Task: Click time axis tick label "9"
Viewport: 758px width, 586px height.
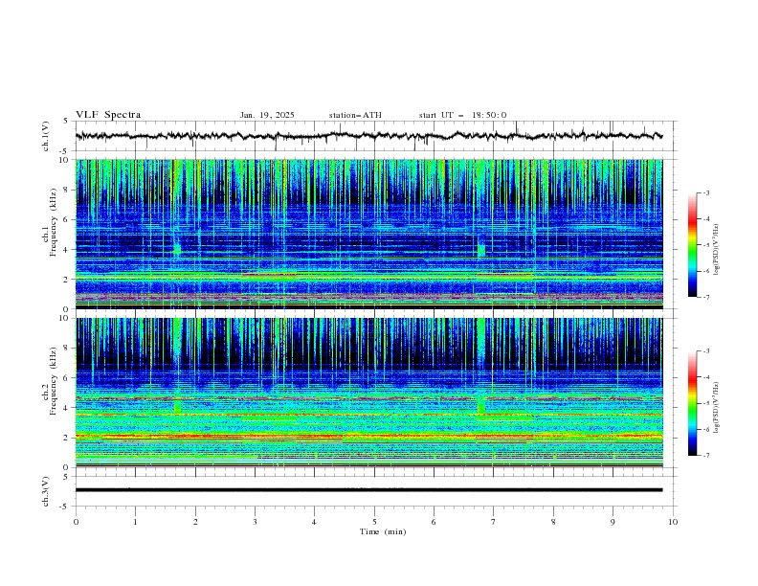Action: coord(613,522)
